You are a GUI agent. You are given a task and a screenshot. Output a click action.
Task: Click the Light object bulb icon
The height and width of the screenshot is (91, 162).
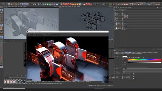tap(61, 4)
